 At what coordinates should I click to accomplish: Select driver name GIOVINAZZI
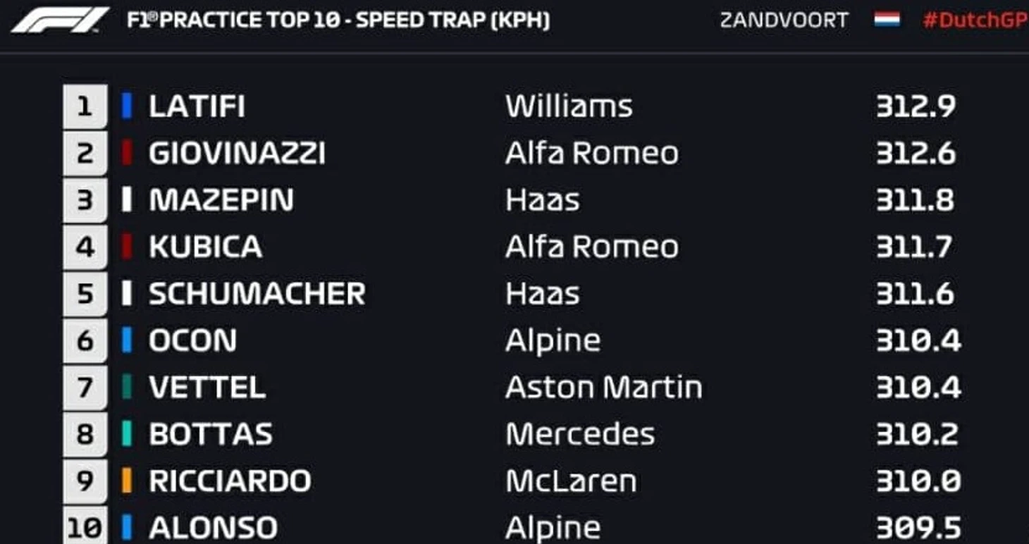click(237, 154)
